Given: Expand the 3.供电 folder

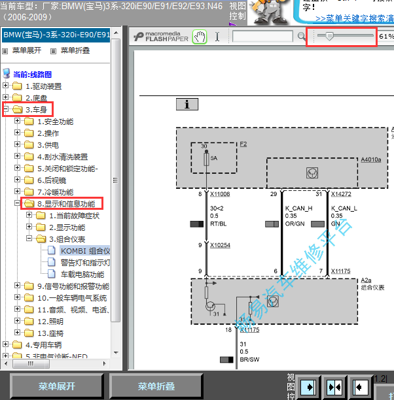Looking at the screenshot, I should point(17,144).
